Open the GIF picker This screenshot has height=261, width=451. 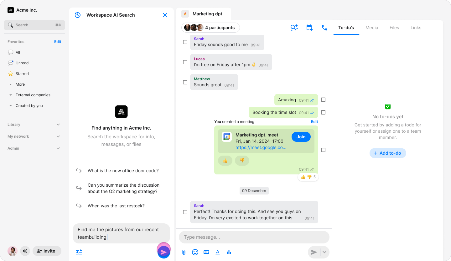206,252
